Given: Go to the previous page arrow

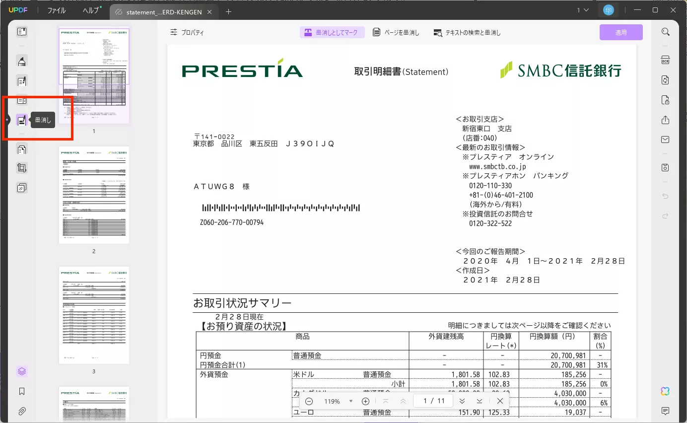Looking at the screenshot, I should [x=403, y=401].
